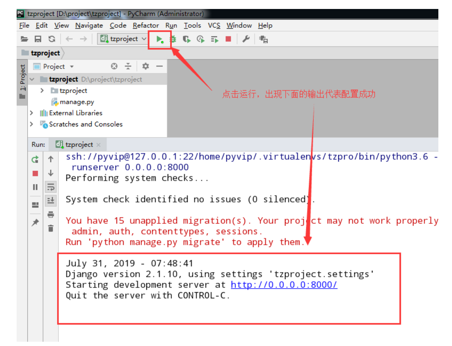Run tzproject with the green play button
The image size is (452, 346).
pyautogui.click(x=160, y=39)
